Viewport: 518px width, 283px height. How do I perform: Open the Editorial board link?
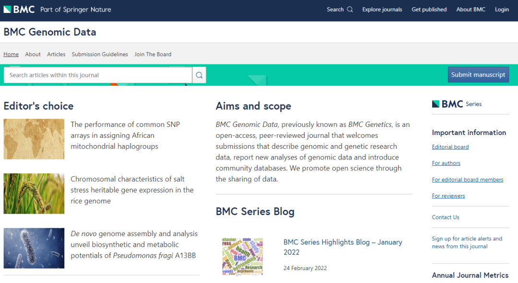450,147
